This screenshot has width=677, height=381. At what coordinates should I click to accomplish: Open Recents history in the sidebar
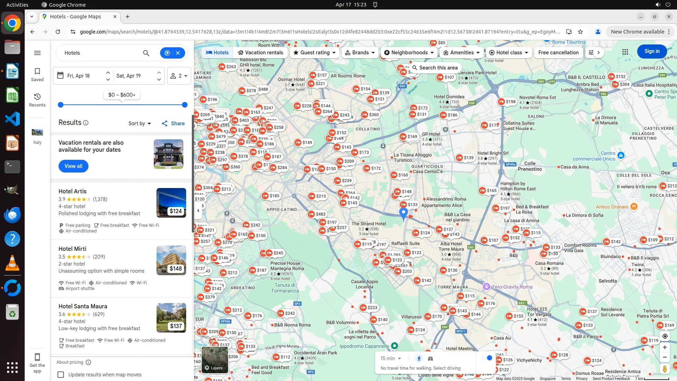37,100
